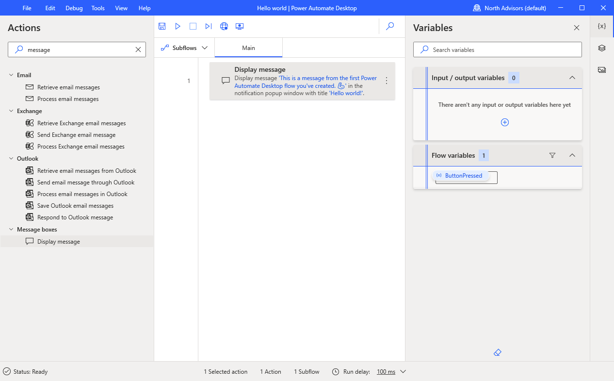
Task: Click the Status Ready checkmark icon
Action: [x=7, y=372]
